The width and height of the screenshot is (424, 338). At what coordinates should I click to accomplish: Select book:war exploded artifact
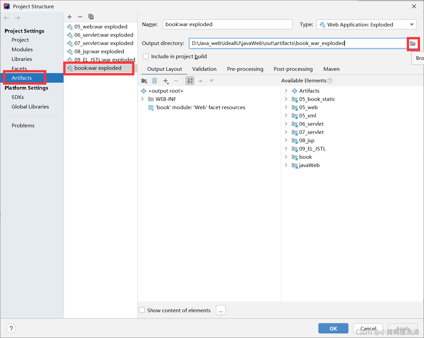[101, 68]
